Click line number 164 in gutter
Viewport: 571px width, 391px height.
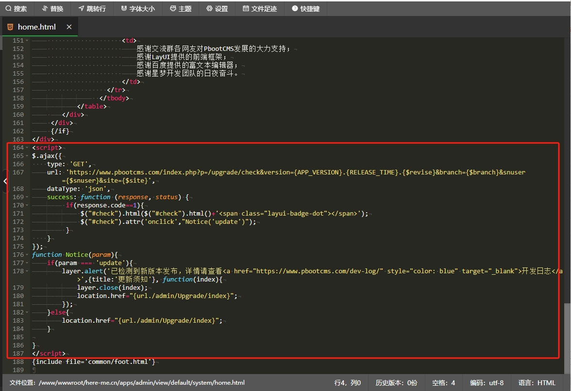[x=18, y=147]
